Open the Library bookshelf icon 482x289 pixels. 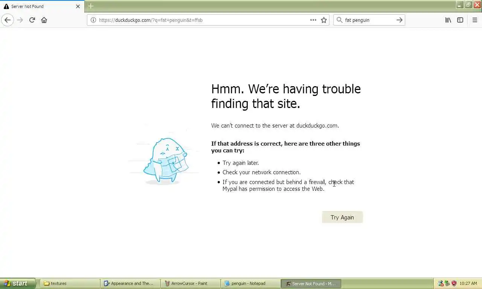click(448, 20)
